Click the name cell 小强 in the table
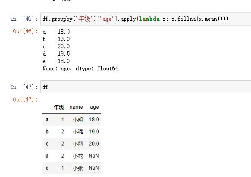 (x=78, y=132)
